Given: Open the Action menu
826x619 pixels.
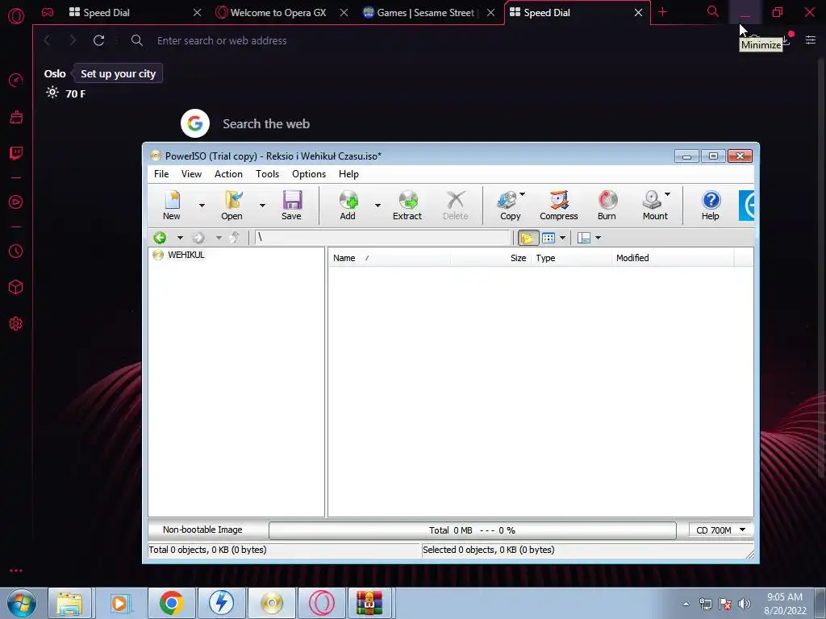Looking at the screenshot, I should (228, 174).
